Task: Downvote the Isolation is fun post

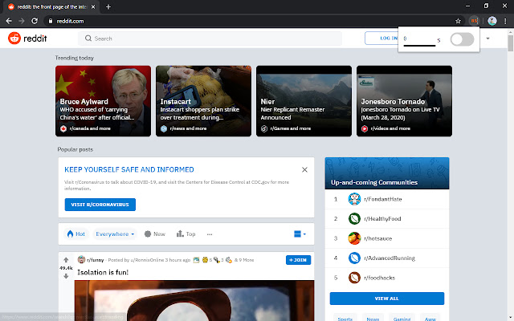Action: [66, 276]
